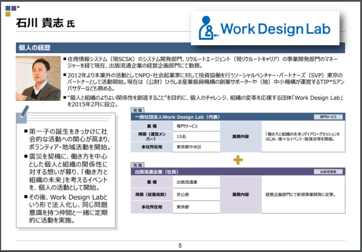Click the 専門サービス value cell
This screenshot has height=252, width=362.
point(196,126)
